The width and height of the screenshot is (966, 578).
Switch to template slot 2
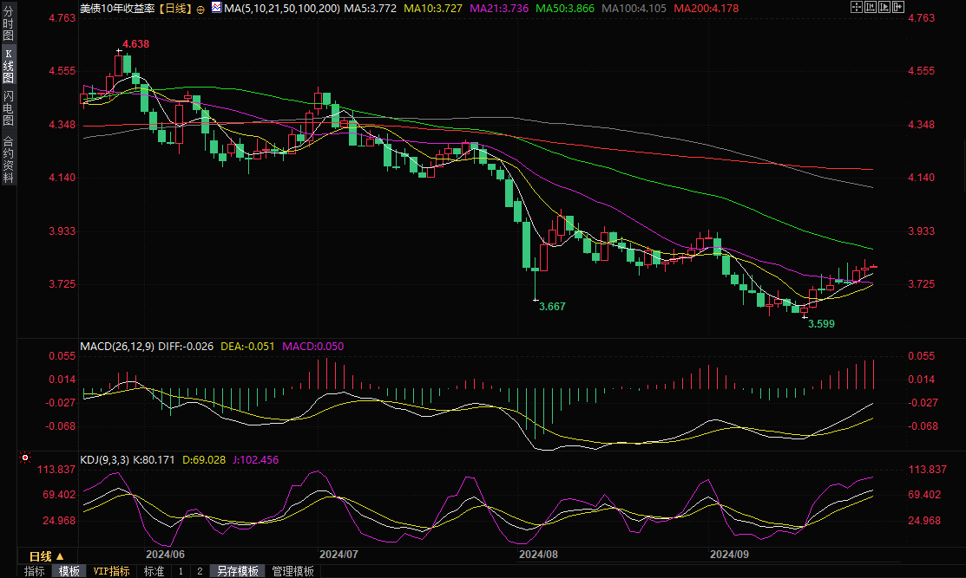click(x=199, y=571)
